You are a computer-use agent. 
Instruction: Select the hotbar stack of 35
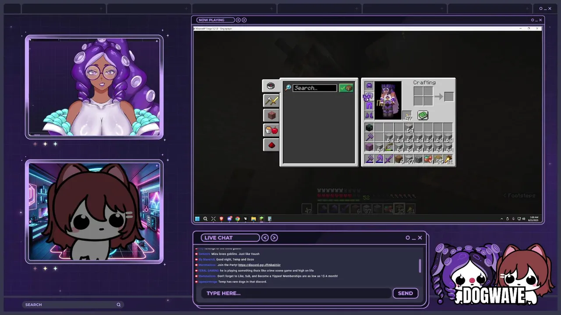coord(439,160)
